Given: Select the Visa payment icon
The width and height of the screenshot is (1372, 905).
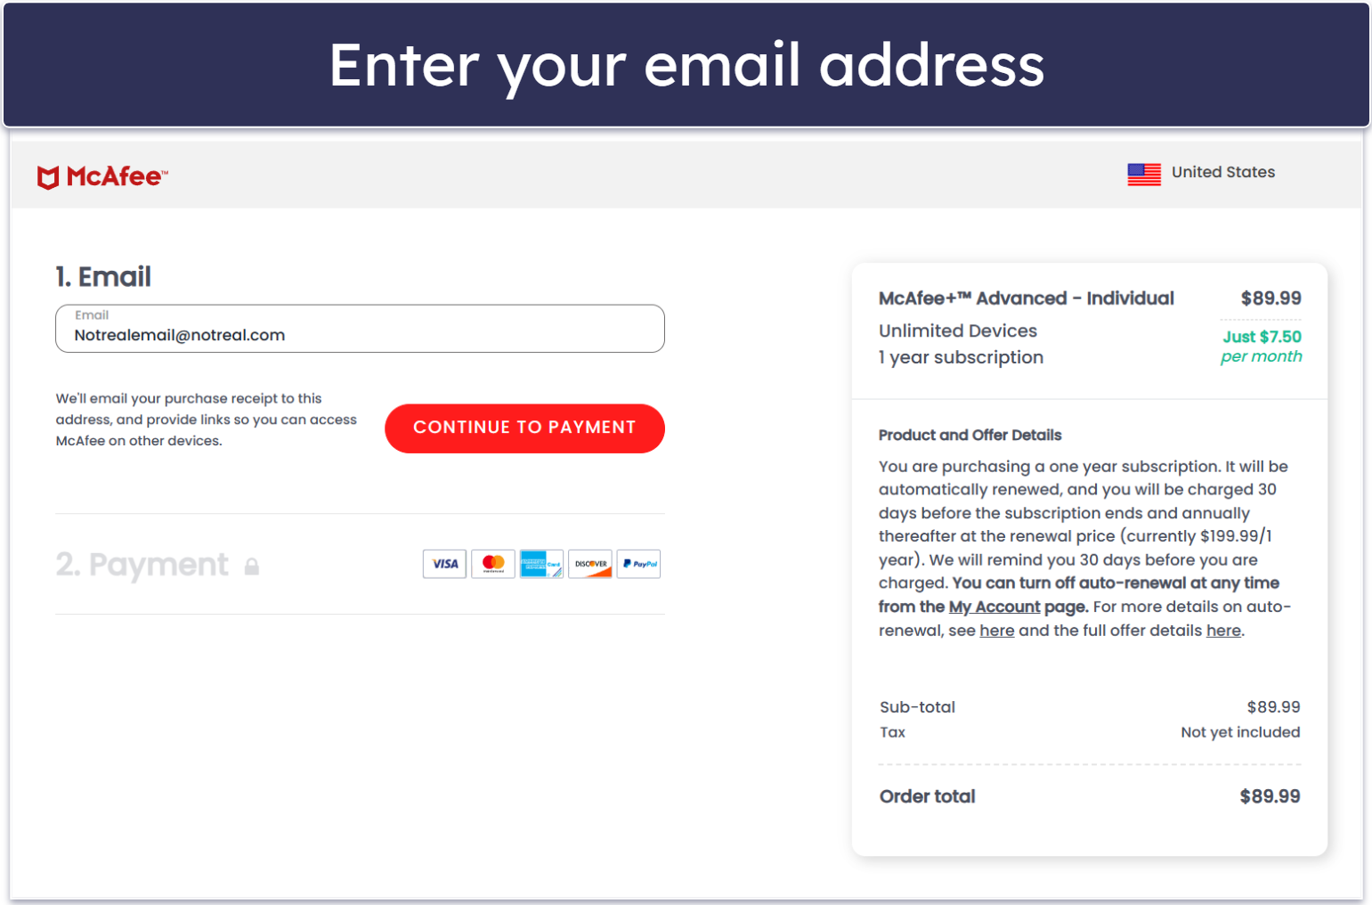Looking at the screenshot, I should [x=444, y=563].
